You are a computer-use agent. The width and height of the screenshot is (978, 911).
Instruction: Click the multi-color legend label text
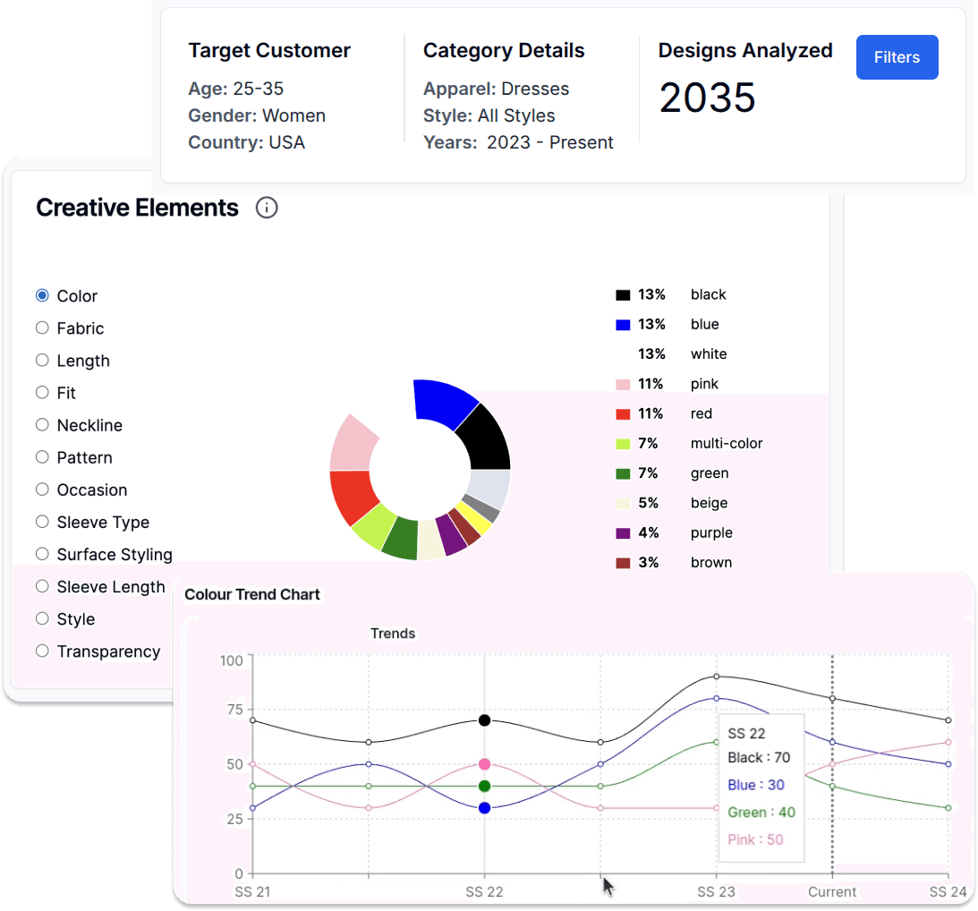[x=725, y=443]
